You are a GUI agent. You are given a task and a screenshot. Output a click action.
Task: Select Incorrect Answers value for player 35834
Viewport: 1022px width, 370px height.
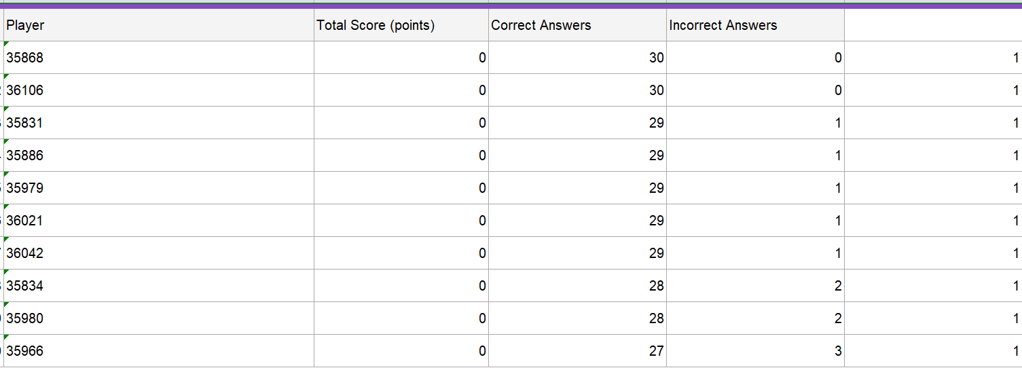[x=754, y=286]
